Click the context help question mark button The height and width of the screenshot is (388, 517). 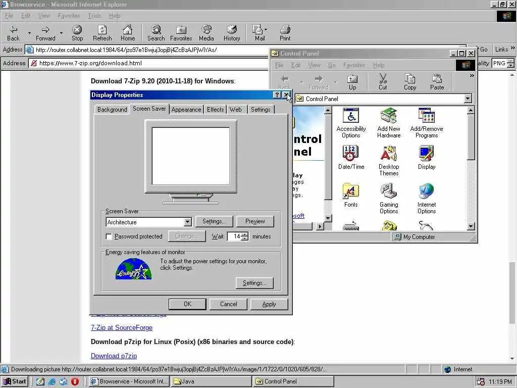coord(277,95)
